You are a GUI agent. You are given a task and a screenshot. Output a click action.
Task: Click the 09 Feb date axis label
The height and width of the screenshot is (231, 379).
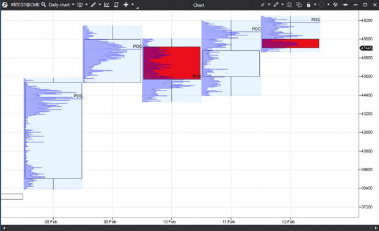[x=110, y=222]
